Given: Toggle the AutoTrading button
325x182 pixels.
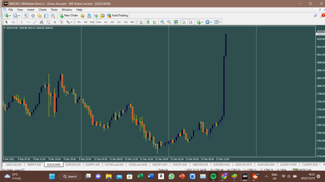Looking at the screenshot, I should (x=117, y=15).
